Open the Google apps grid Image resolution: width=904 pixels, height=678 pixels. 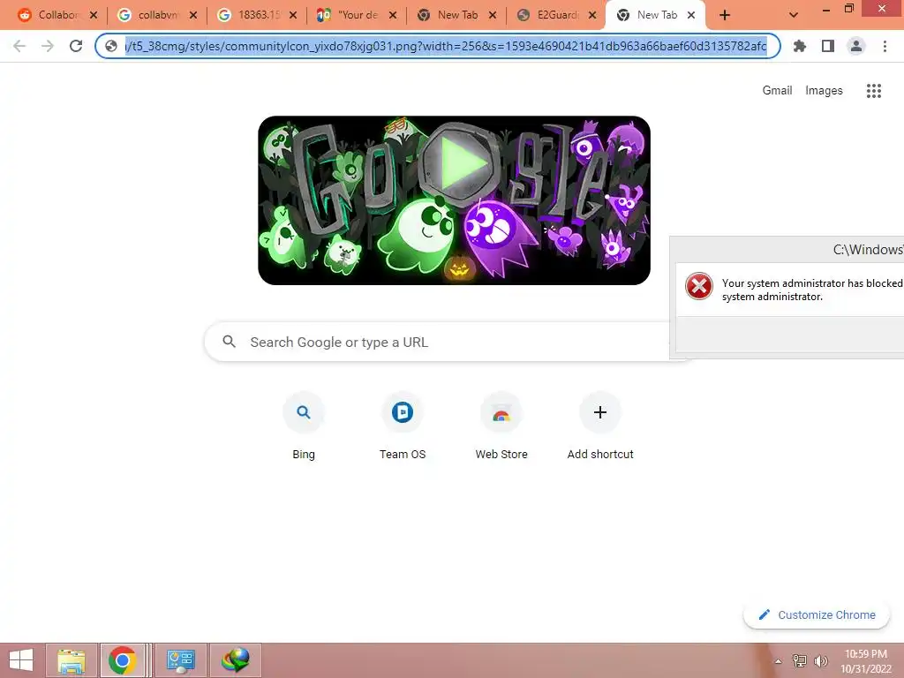point(873,91)
